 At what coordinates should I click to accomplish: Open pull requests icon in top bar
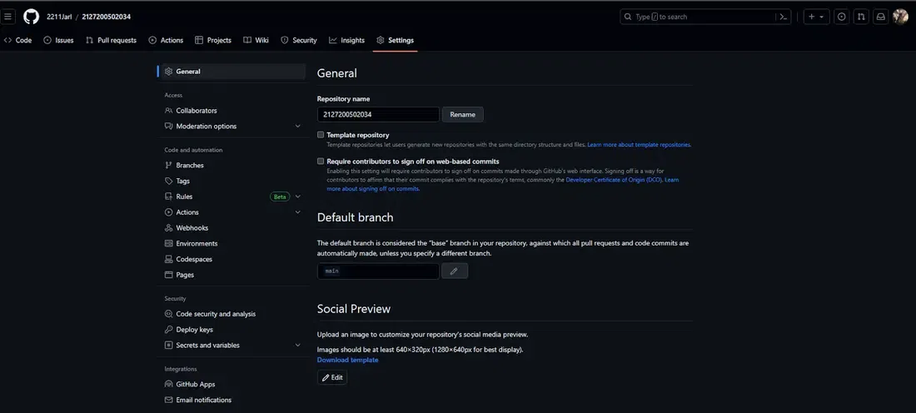pos(860,17)
